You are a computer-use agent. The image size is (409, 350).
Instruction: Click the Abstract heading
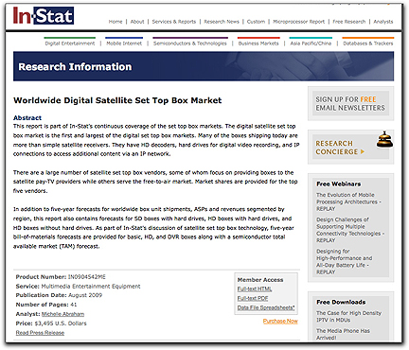[27, 118]
